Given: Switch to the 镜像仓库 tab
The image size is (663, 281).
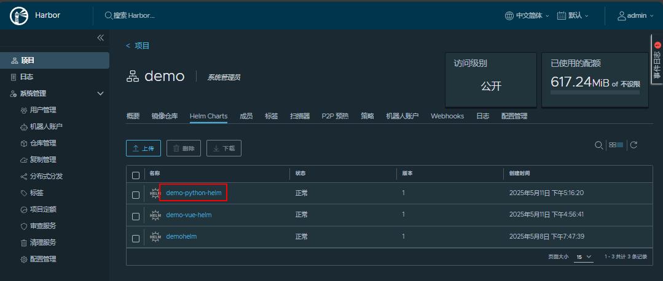Looking at the screenshot, I should [165, 116].
